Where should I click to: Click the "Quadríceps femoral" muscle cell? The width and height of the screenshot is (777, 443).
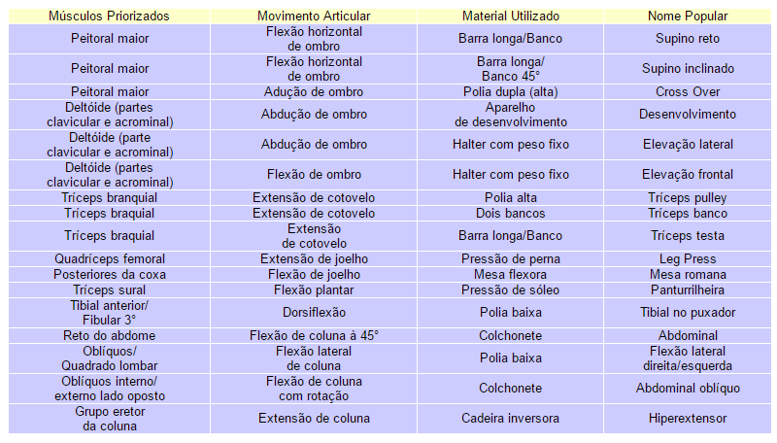[110, 259]
